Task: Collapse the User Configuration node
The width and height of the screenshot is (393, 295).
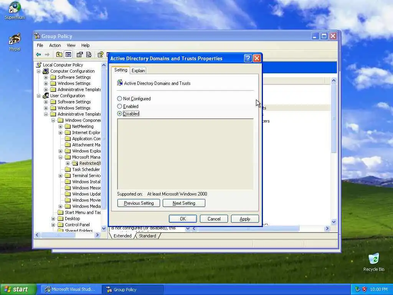Action: click(x=39, y=96)
